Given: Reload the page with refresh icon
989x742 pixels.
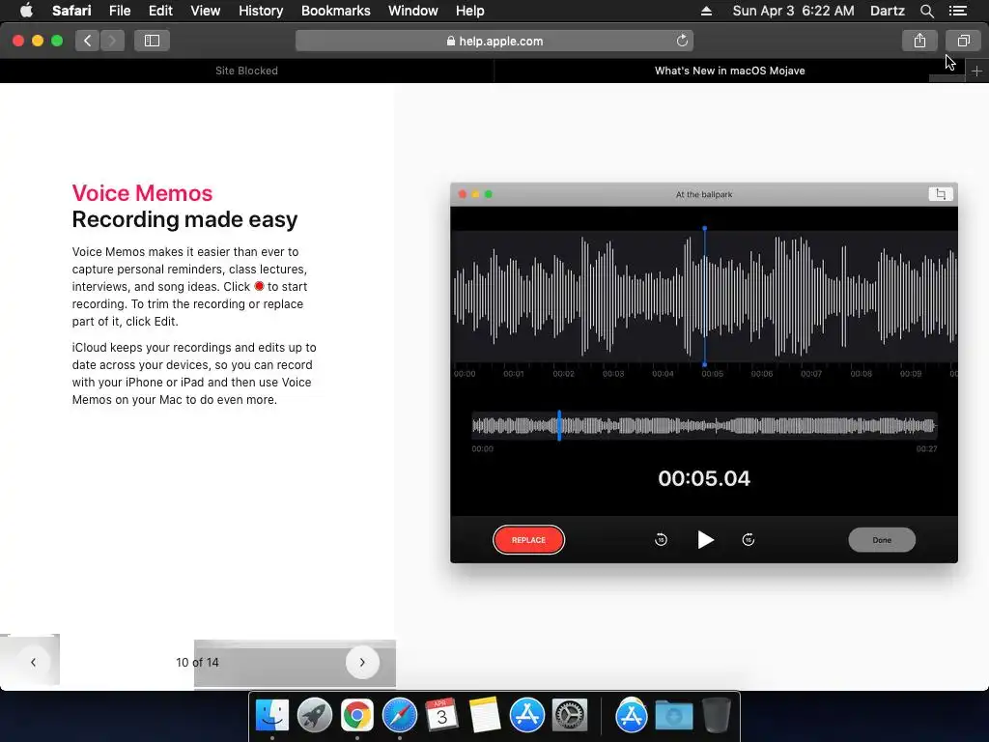Looking at the screenshot, I should (x=682, y=41).
